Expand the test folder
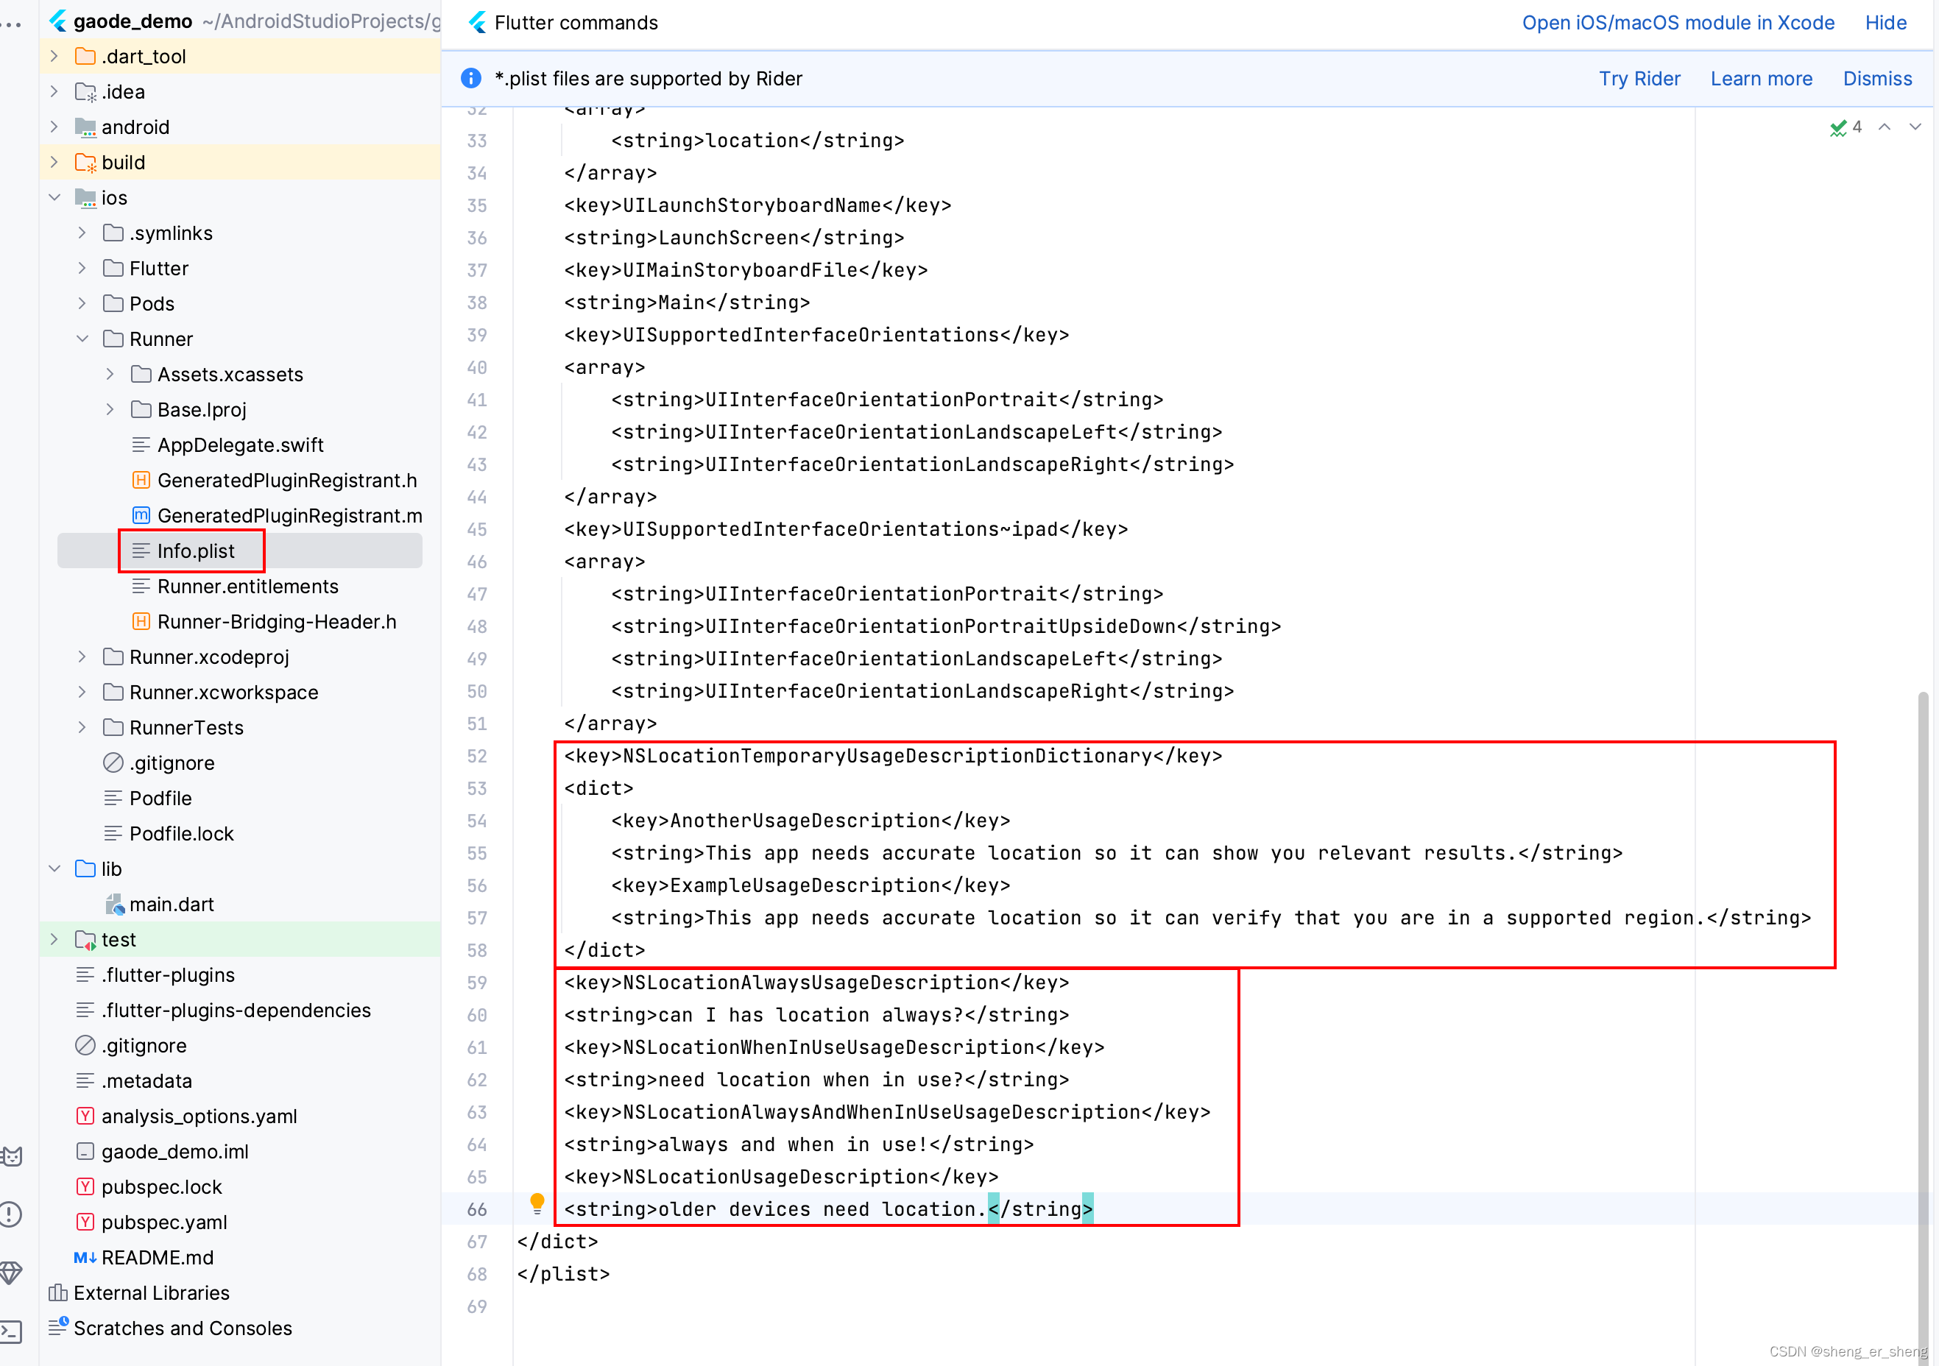 [54, 940]
